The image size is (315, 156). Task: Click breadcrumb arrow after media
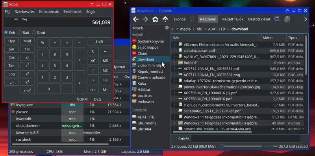click(194, 29)
